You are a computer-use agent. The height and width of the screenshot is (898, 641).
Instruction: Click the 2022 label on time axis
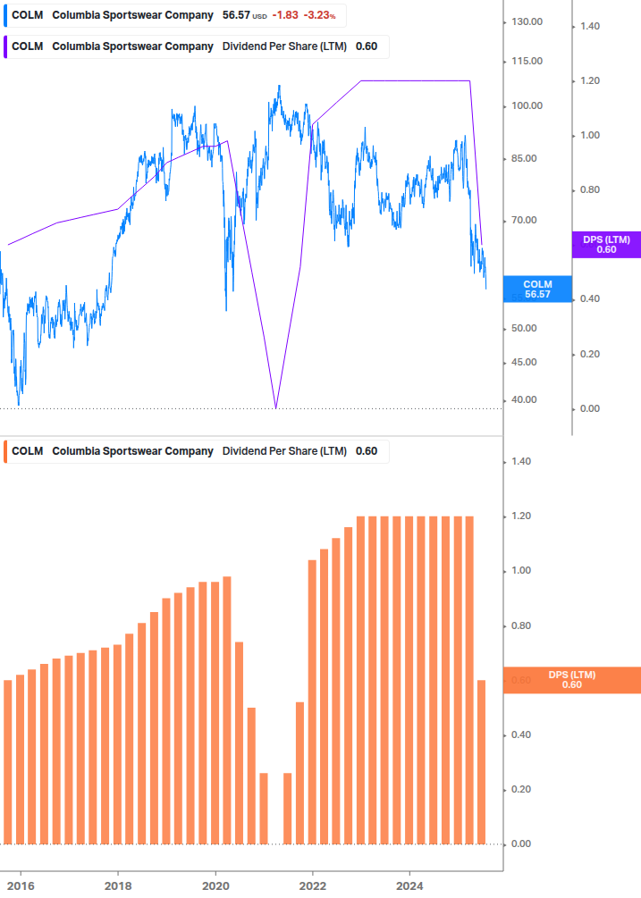pyautogui.click(x=313, y=886)
